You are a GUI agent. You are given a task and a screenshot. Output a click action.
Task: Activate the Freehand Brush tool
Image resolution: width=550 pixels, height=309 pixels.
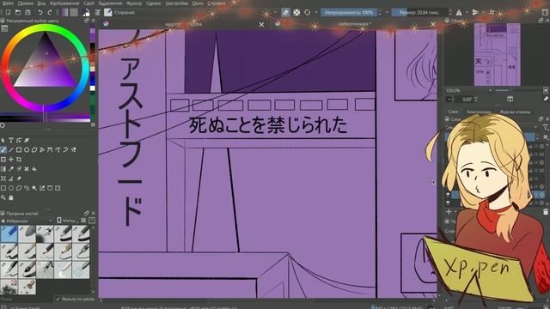click(3, 149)
